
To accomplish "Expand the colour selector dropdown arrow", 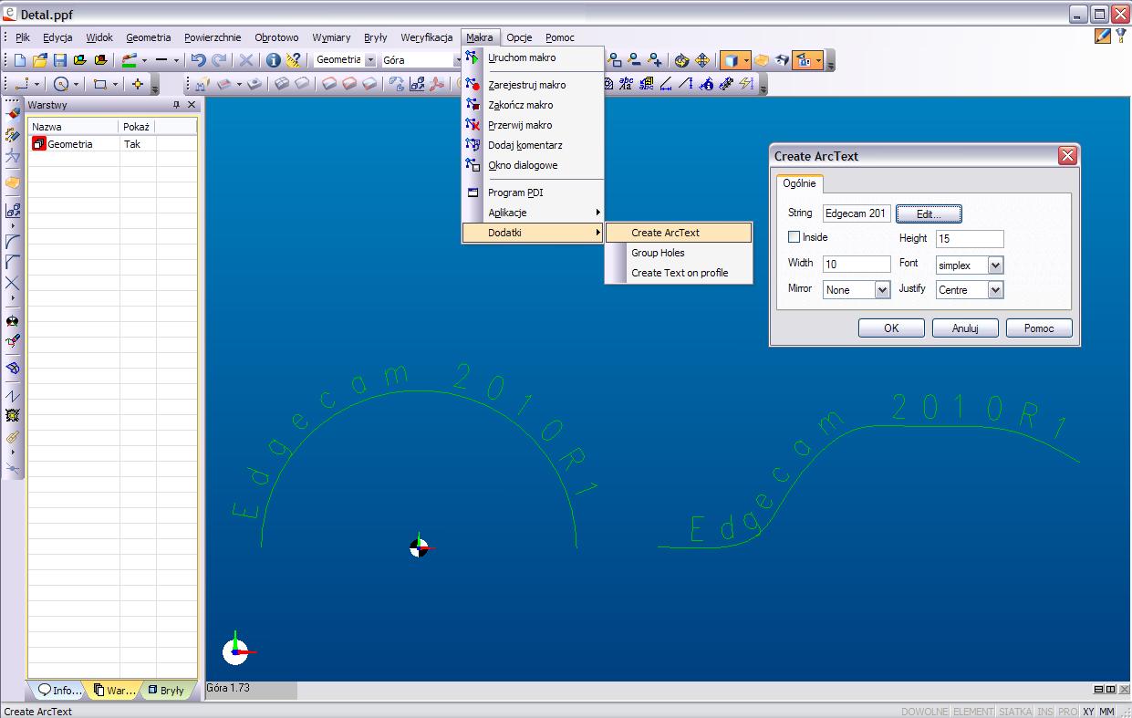I will 144,60.
